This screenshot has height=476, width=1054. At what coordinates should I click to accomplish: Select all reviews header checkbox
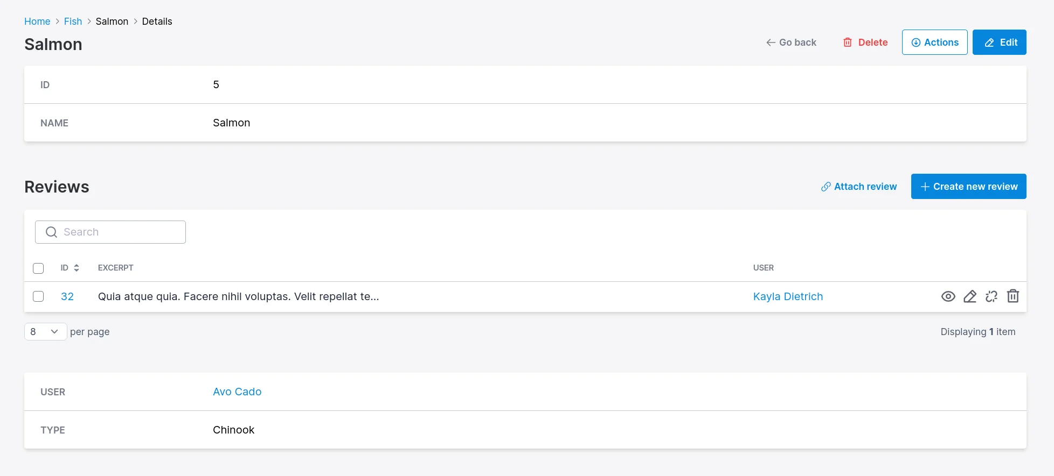(38, 268)
